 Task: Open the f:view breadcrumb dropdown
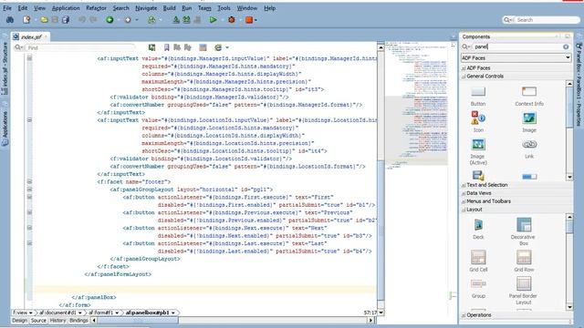[x=30, y=313]
